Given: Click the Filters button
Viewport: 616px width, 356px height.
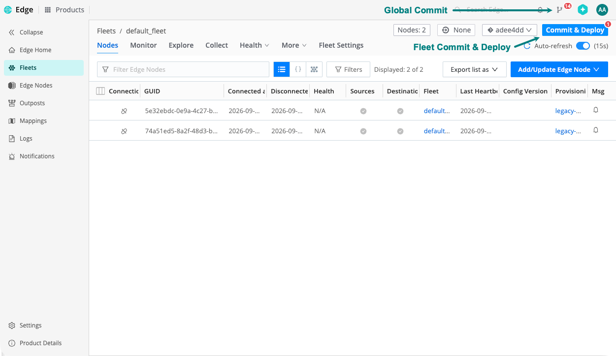Looking at the screenshot, I should pyautogui.click(x=348, y=69).
